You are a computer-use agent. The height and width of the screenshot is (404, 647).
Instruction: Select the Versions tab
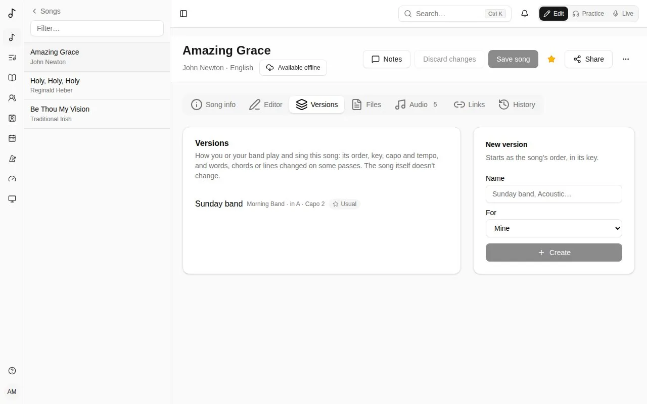317,105
